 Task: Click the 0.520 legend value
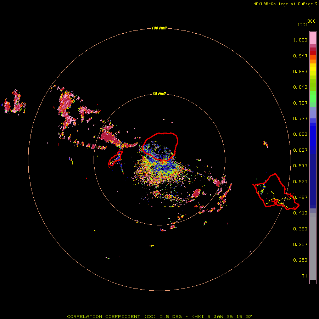pos(300,182)
